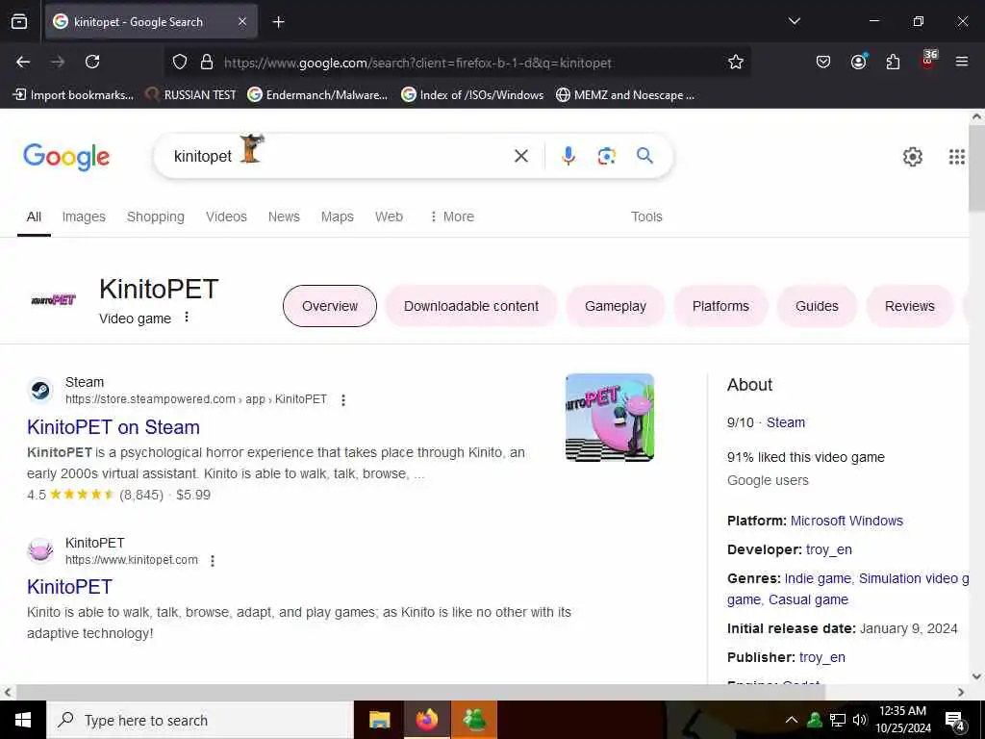Open the KinitoPET official website link
This screenshot has height=739, width=985.
(x=69, y=587)
